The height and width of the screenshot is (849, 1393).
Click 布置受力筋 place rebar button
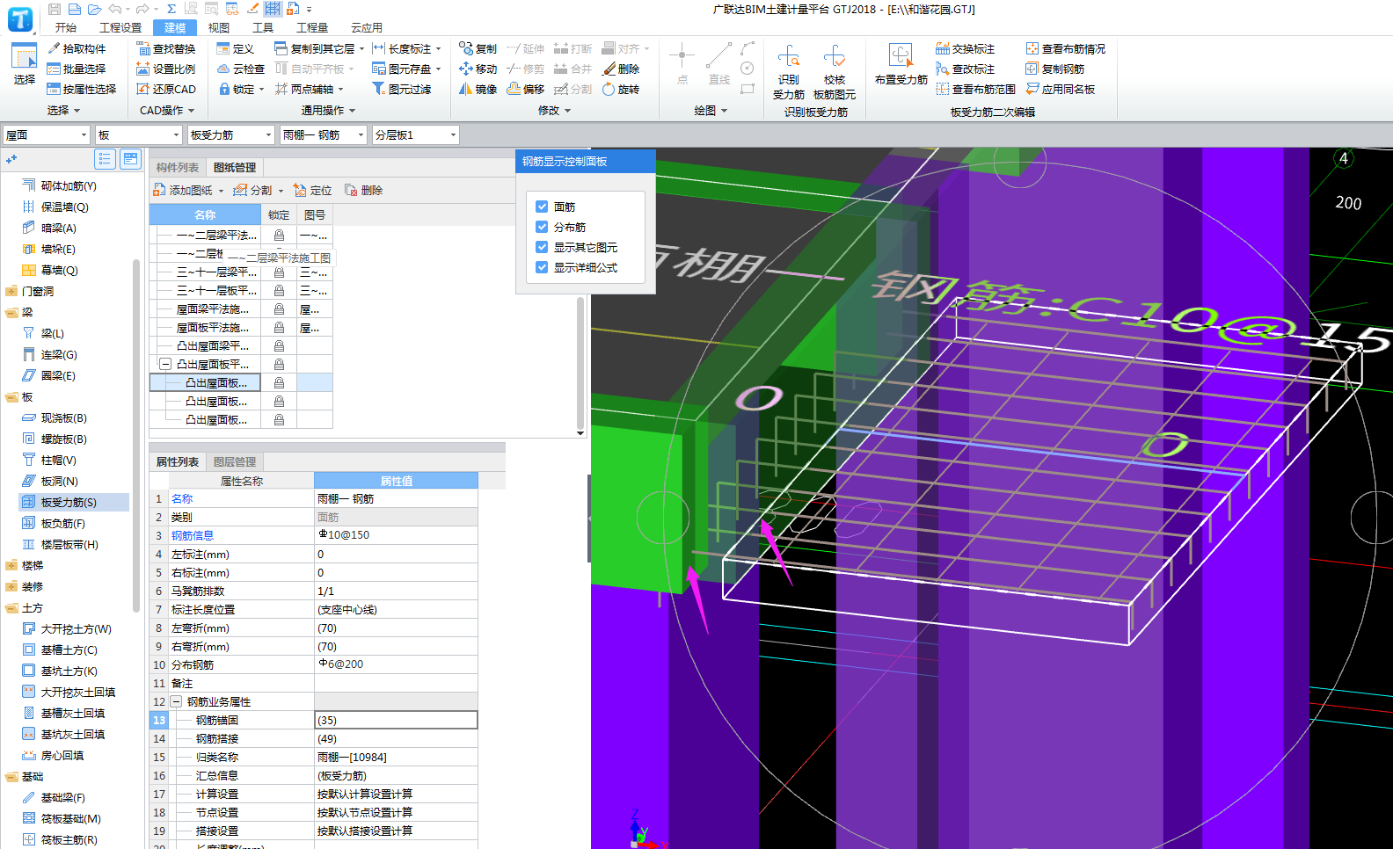[x=901, y=65]
